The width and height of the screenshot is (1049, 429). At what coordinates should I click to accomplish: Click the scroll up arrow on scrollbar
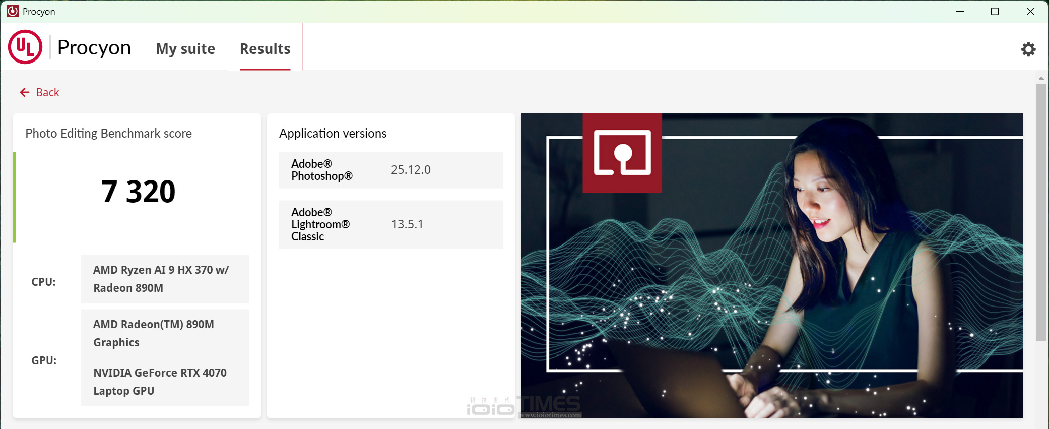pyautogui.click(x=1041, y=78)
